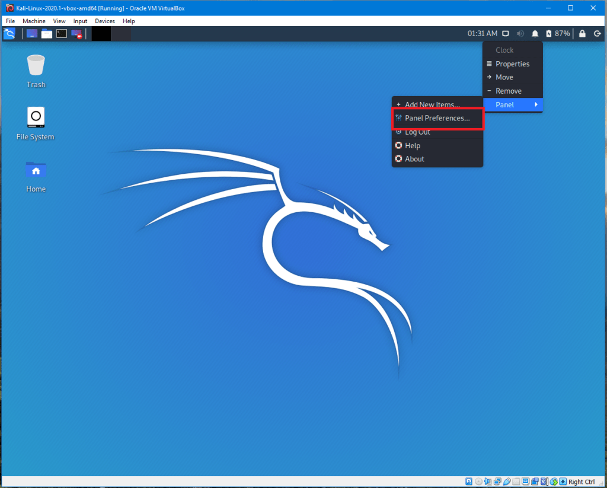Mute the volume speaker icon
The height and width of the screenshot is (488, 607).
[520, 34]
